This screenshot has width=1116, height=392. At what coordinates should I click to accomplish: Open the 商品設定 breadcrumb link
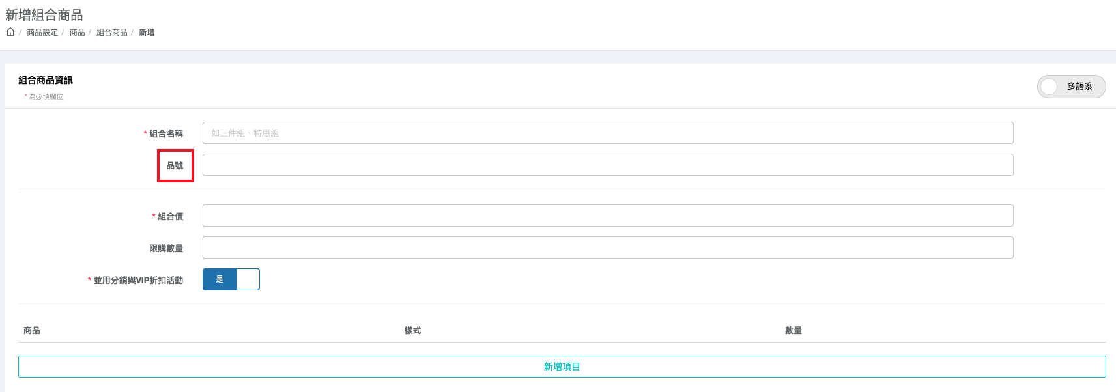(x=42, y=33)
